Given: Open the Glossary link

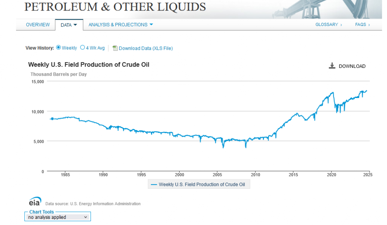Looking at the screenshot, I should [327, 25].
